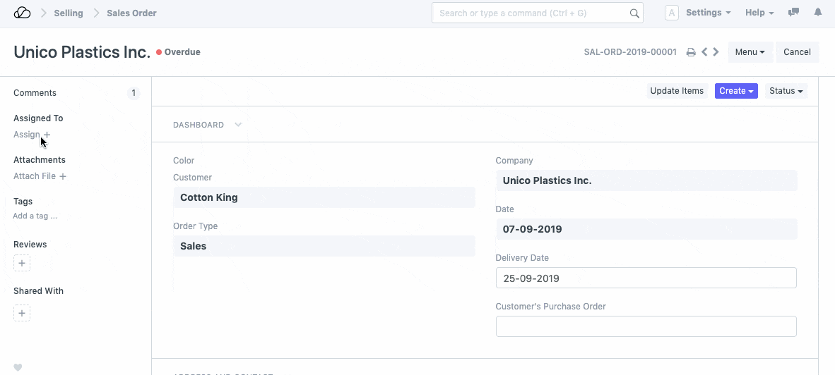The height and width of the screenshot is (375, 835).
Task: Open the chat messages icon
Action: pos(794,13)
